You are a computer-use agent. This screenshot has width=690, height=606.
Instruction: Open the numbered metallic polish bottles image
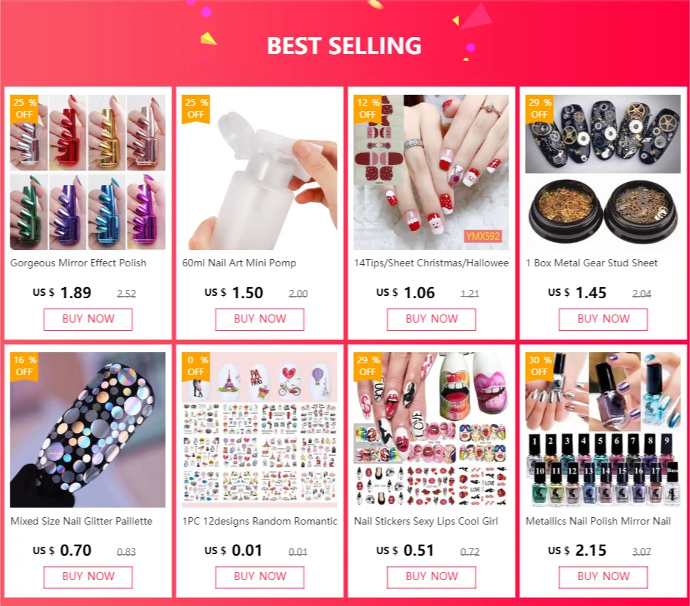pos(603,430)
